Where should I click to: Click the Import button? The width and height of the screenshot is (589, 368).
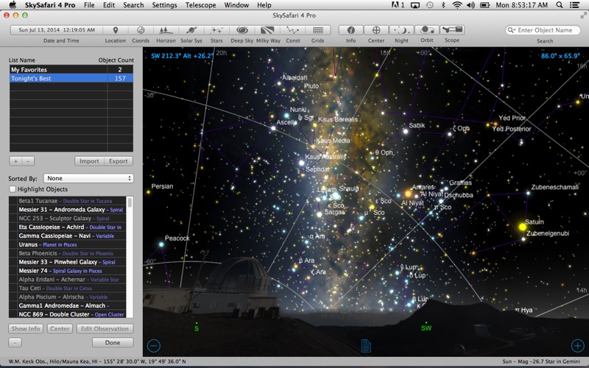point(89,161)
